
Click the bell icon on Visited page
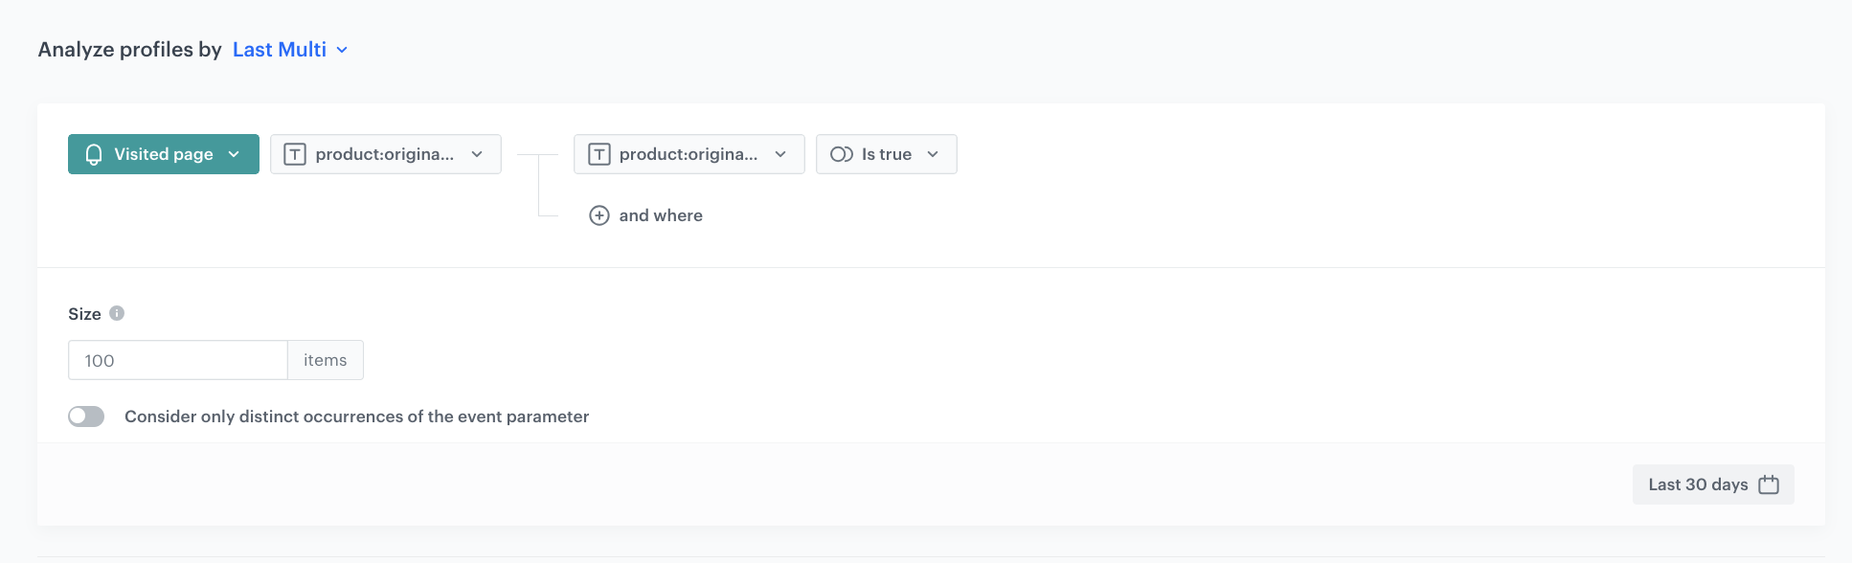[94, 154]
